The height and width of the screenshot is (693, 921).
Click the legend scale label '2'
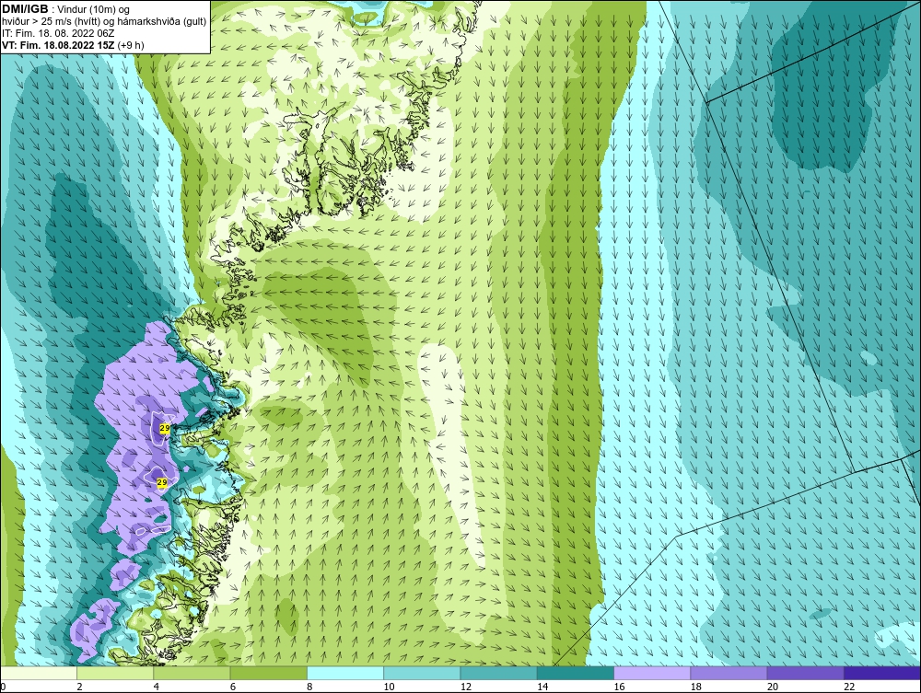point(79,687)
